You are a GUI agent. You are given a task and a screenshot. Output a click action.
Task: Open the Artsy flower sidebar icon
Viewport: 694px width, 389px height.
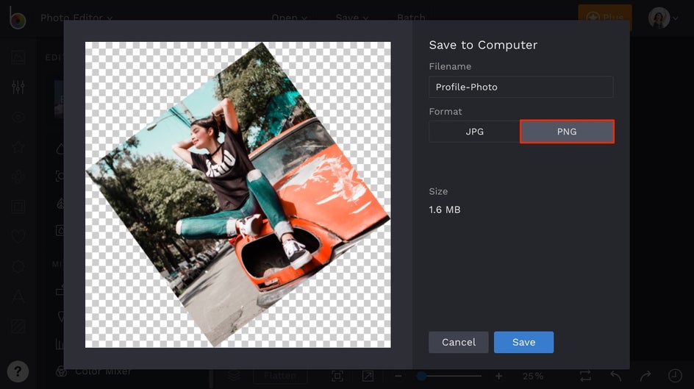click(18, 176)
